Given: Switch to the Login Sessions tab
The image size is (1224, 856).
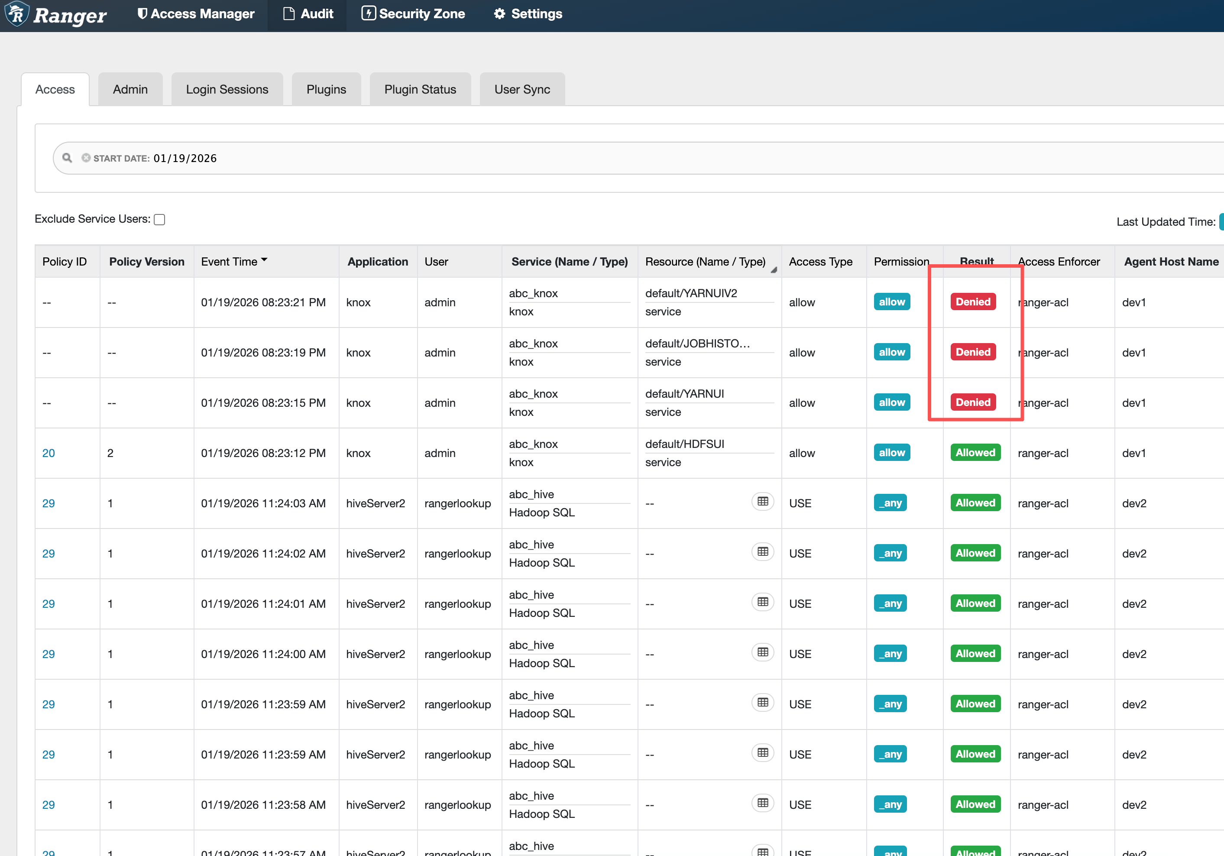Looking at the screenshot, I should coord(227,90).
